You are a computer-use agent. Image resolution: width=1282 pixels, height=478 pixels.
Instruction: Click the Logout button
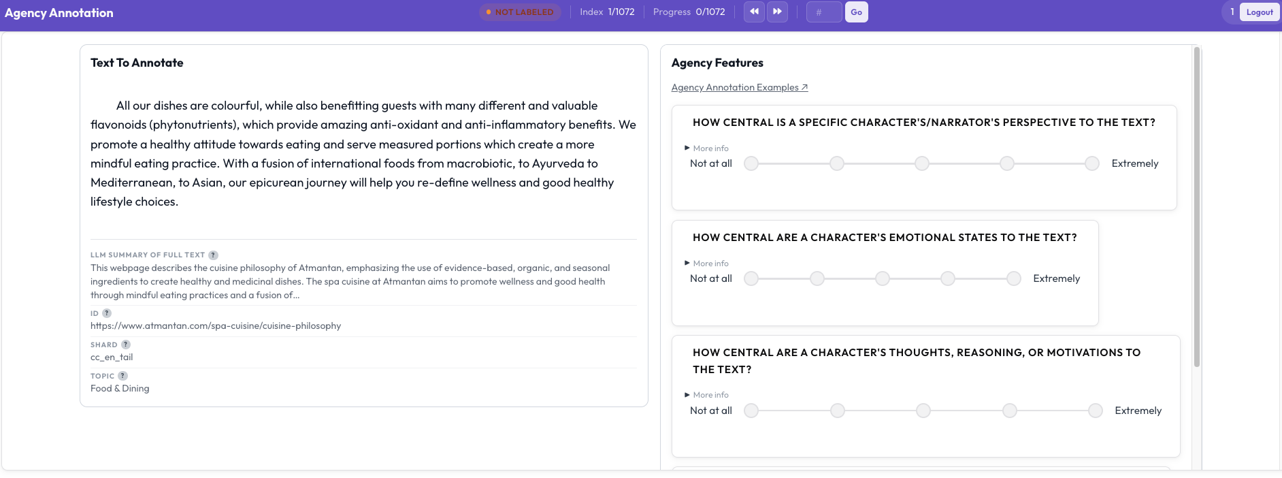1260,12
